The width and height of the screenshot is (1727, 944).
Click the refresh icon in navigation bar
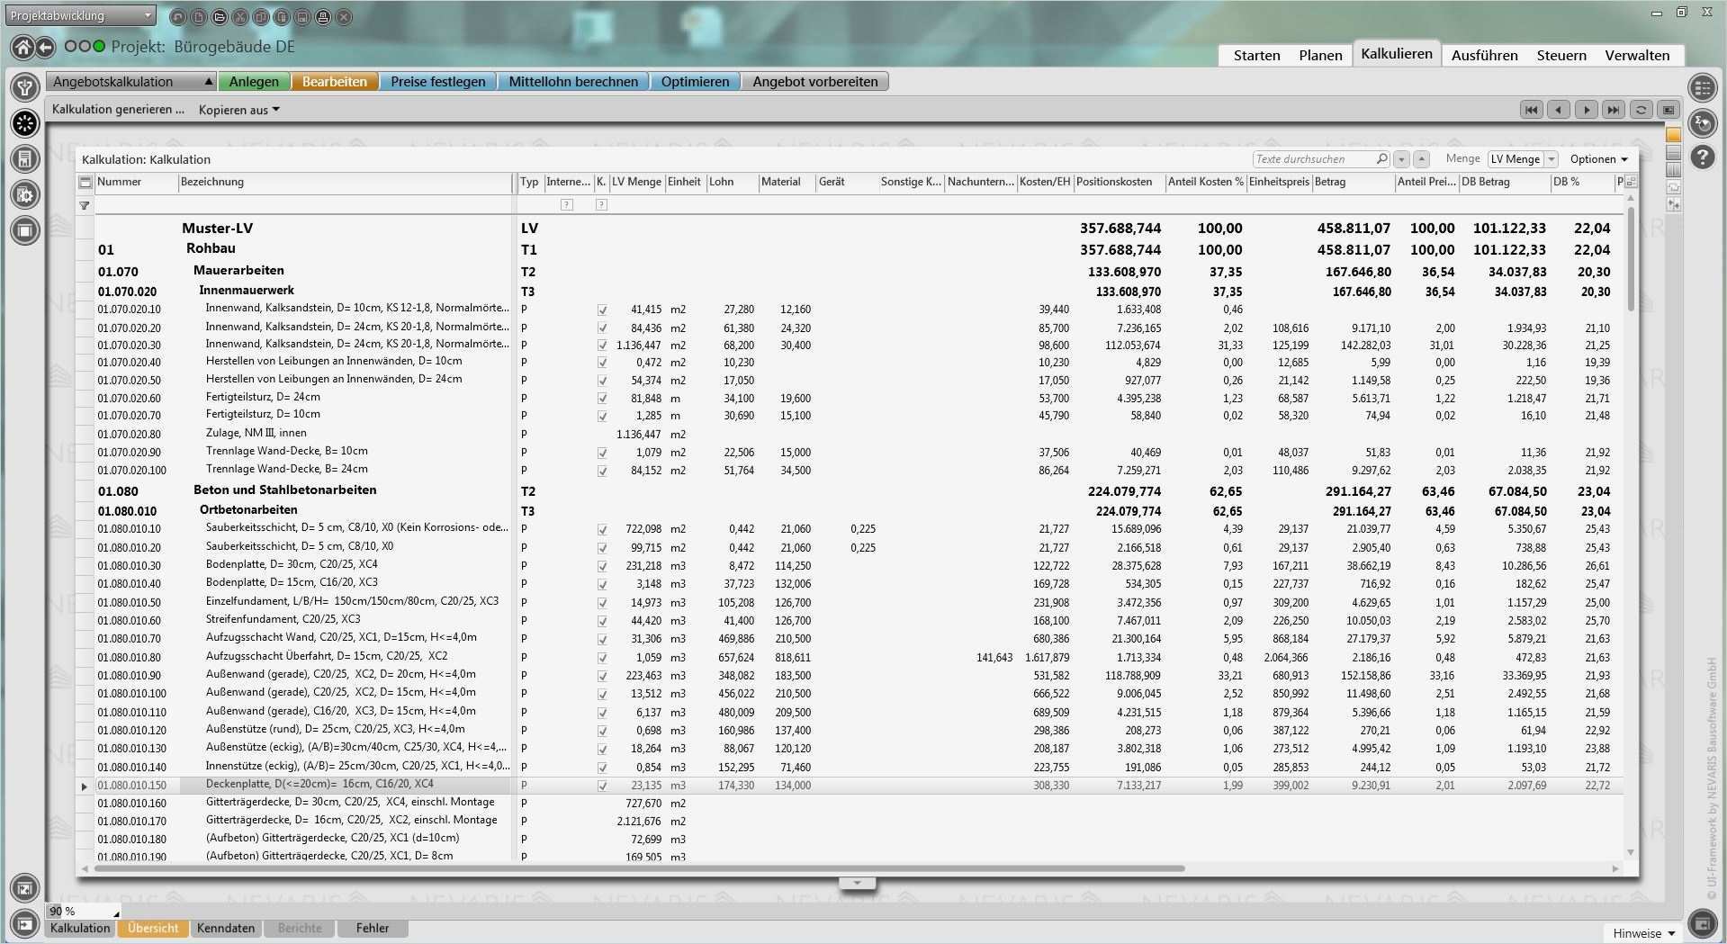pyautogui.click(x=1641, y=110)
